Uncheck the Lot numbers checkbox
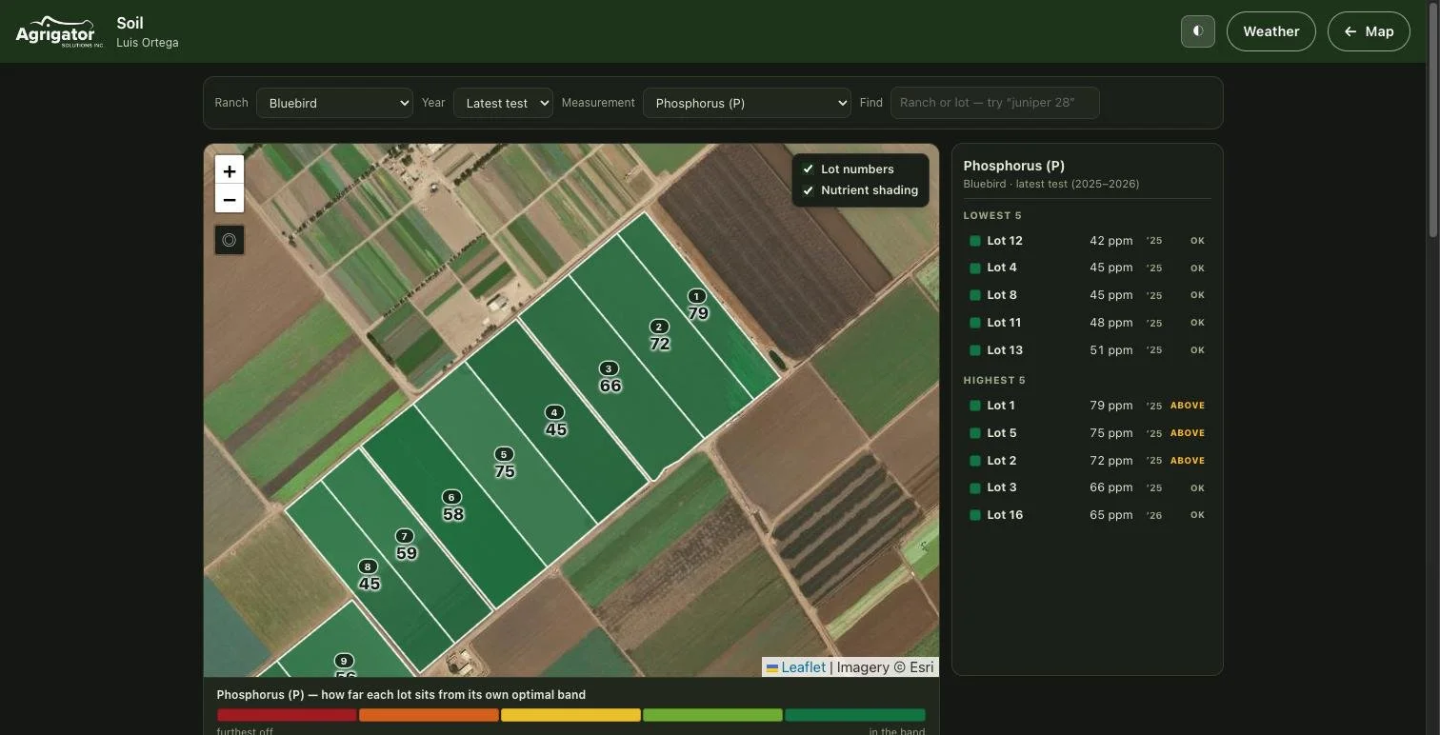Screen dimensions: 1440x735 (x=809, y=169)
